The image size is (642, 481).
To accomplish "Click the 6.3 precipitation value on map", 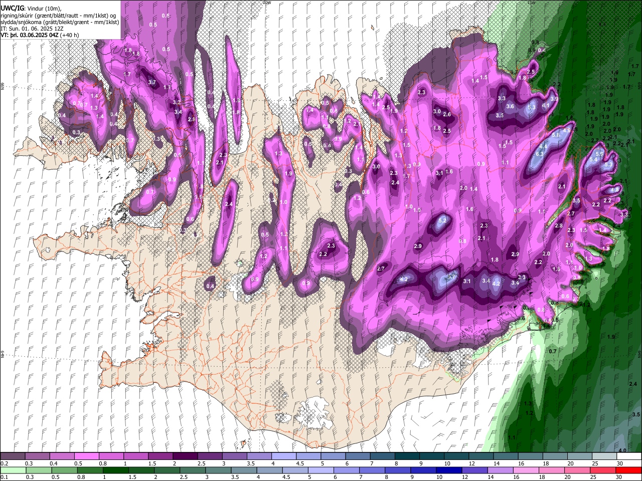I will pos(540,154).
